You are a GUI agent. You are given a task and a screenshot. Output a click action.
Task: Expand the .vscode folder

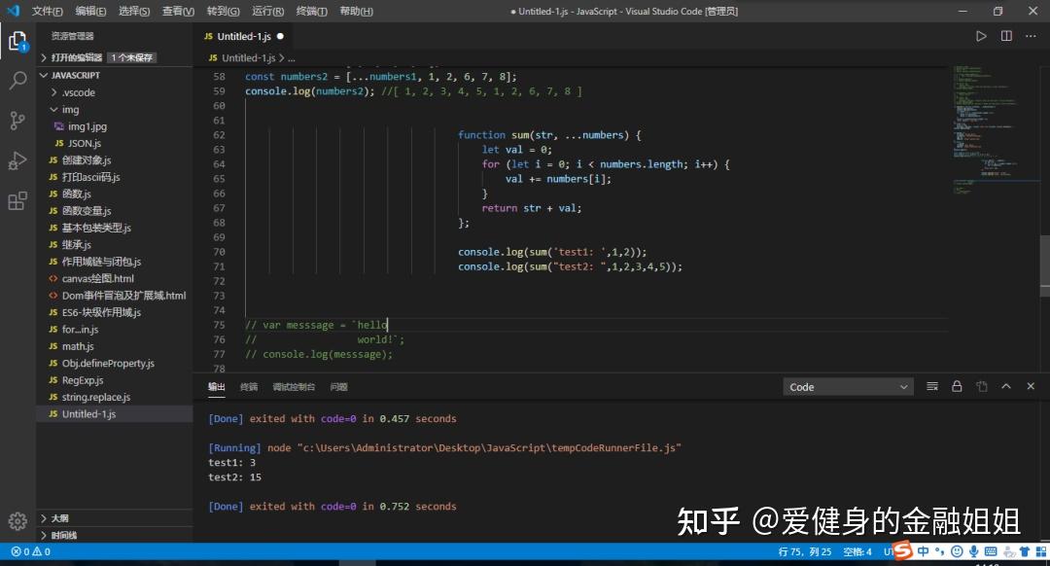pos(54,92)
